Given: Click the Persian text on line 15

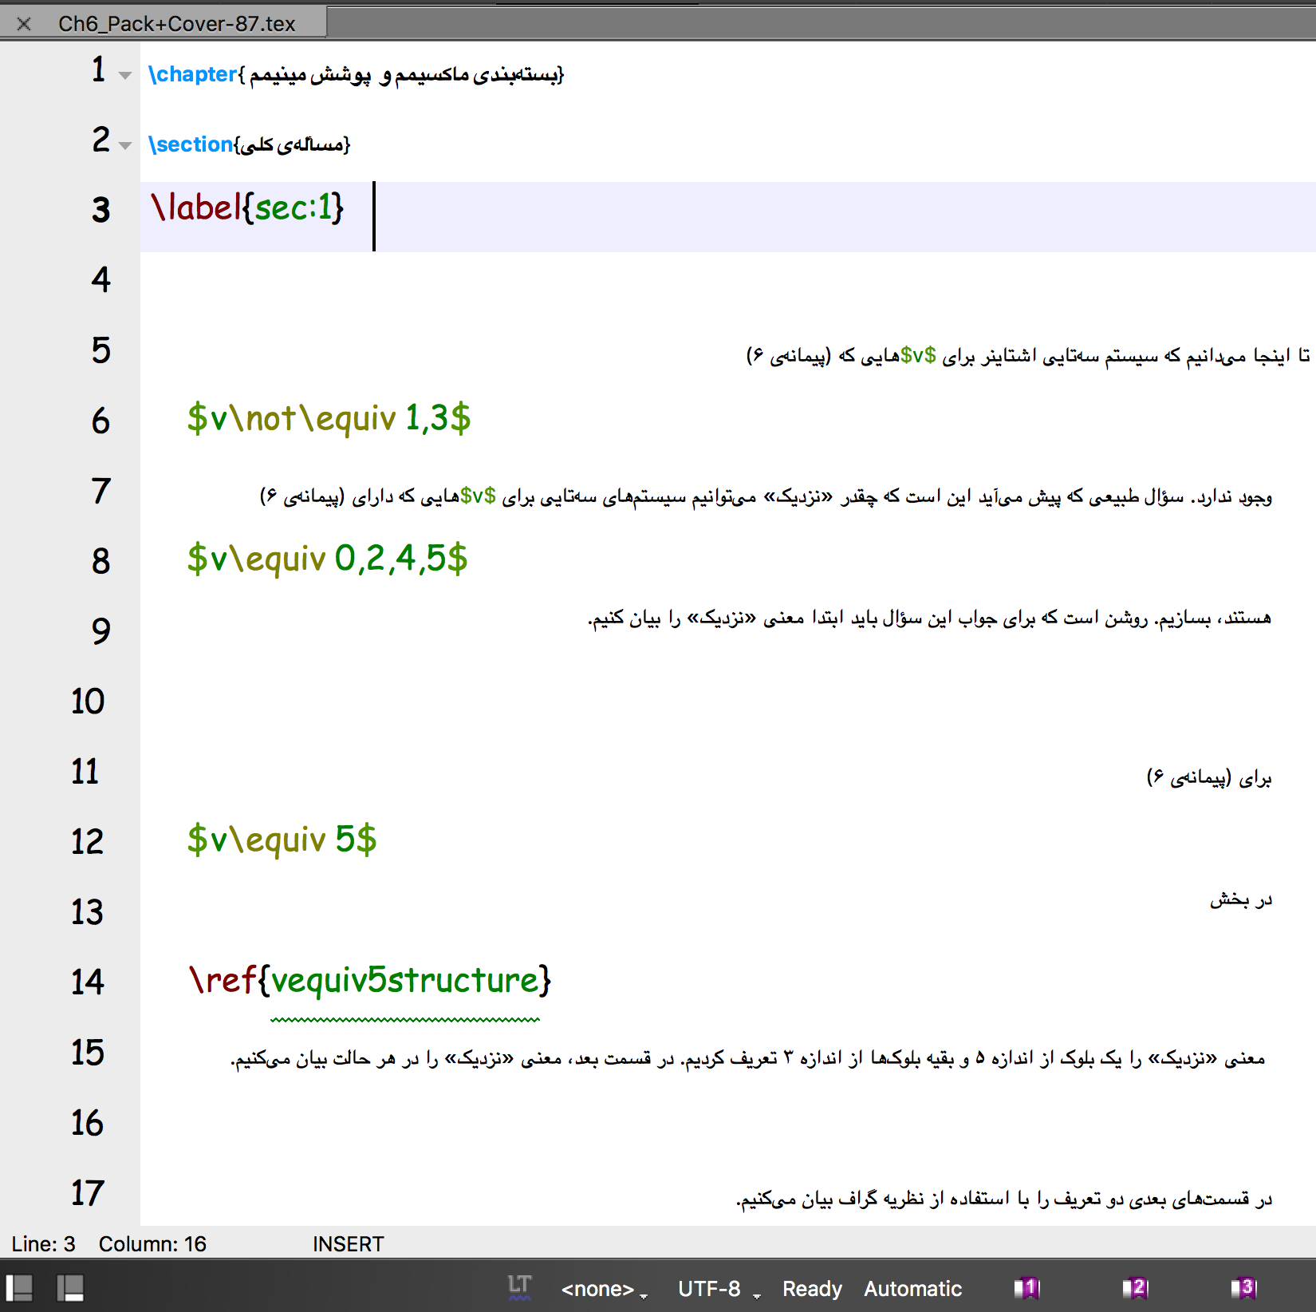Looking at the screenshot, I should (748, 1059).
